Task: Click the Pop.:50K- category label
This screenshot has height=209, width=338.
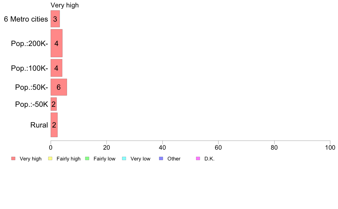Action: tap(32, 87)
